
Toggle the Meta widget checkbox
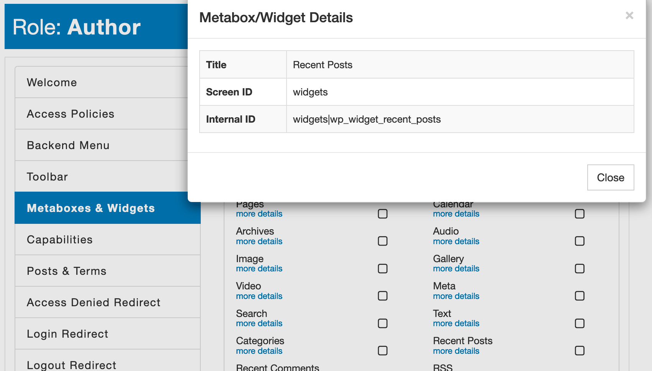pyautogui.click(x=580, y=296)
